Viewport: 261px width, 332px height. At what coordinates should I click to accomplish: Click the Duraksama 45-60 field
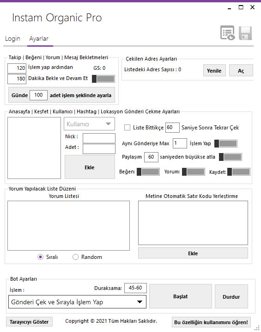coord(135,288)
